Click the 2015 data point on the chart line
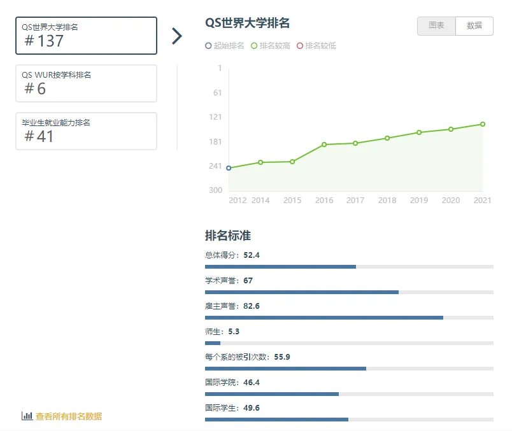Image resolution: width=512 pixels, height=431 pixels. tap(292, 162)
